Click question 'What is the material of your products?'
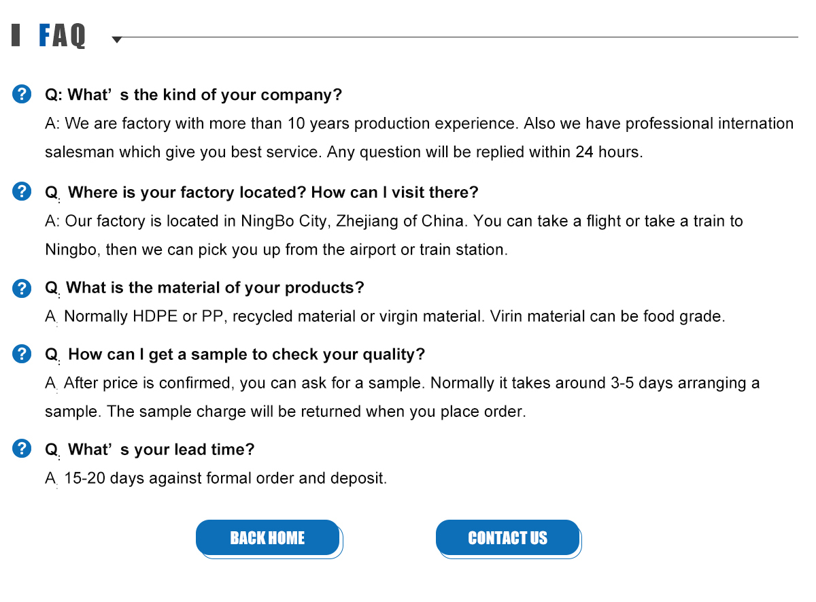 205,288
